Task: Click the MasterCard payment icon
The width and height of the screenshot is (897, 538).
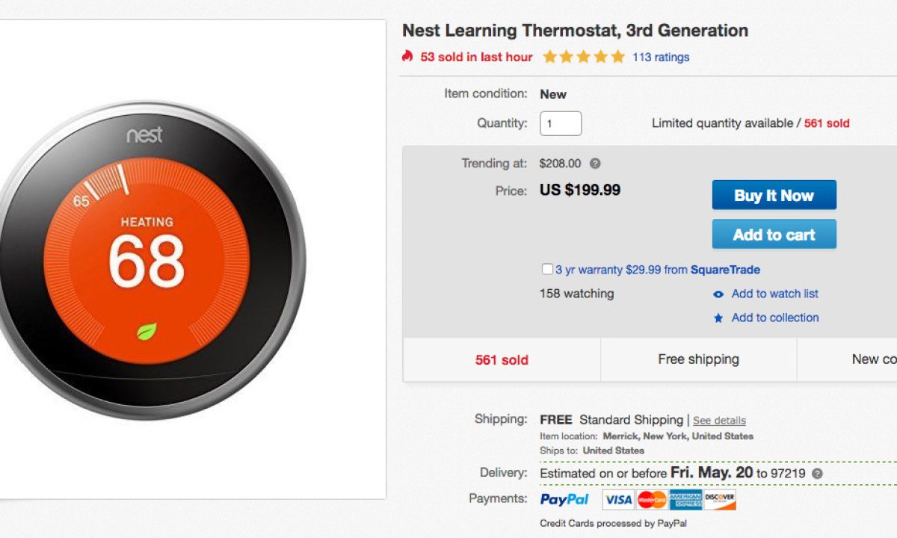Action: click(652, 499)
